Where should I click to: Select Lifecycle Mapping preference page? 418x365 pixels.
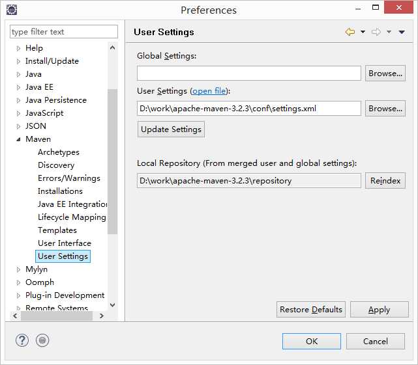72,217
